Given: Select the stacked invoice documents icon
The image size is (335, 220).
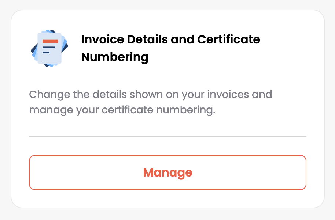Looking at the screenshot, I should click(49, 48).
